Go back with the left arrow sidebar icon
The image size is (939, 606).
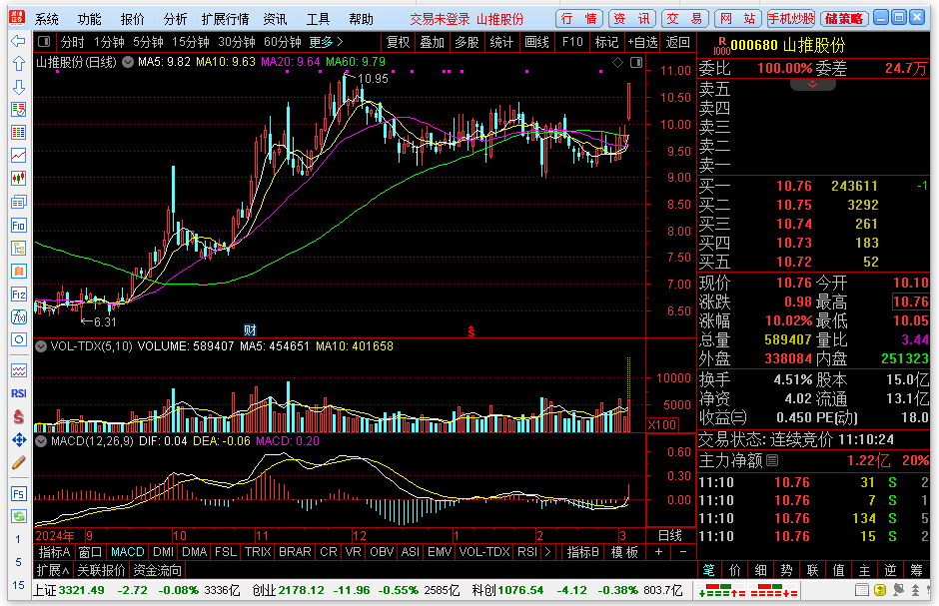(19, 41)
